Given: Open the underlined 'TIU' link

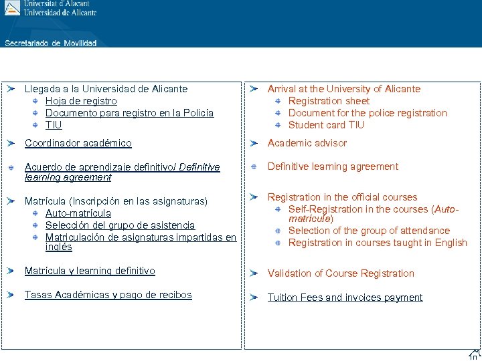Looking at the screenshot, I should 54,125.
